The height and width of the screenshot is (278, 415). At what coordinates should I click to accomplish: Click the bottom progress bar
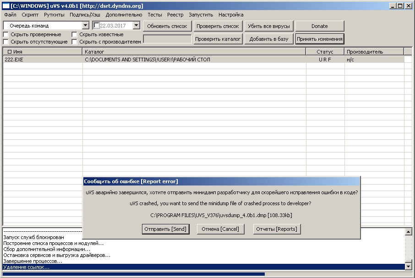pos(207,274)
